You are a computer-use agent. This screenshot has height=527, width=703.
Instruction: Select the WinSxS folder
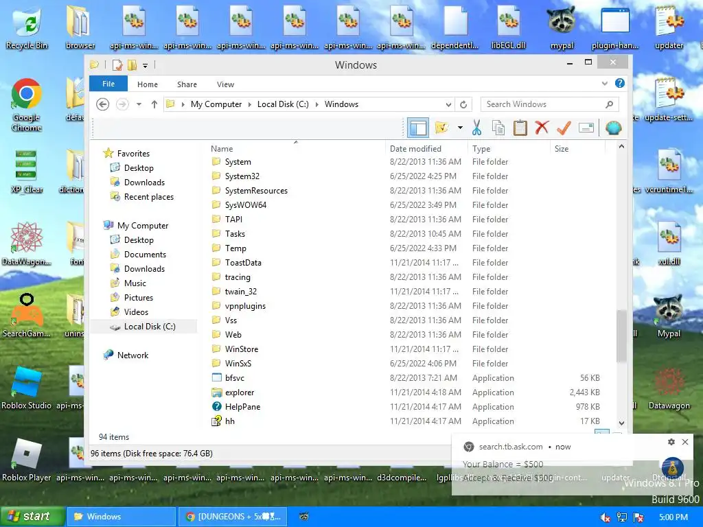point(238,364)
